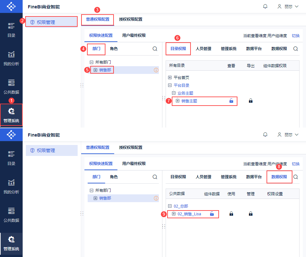Screen dimensions: 306x257
Task: Select 权限管理 menu item in upper screenshot
Action: coord(51,22)
